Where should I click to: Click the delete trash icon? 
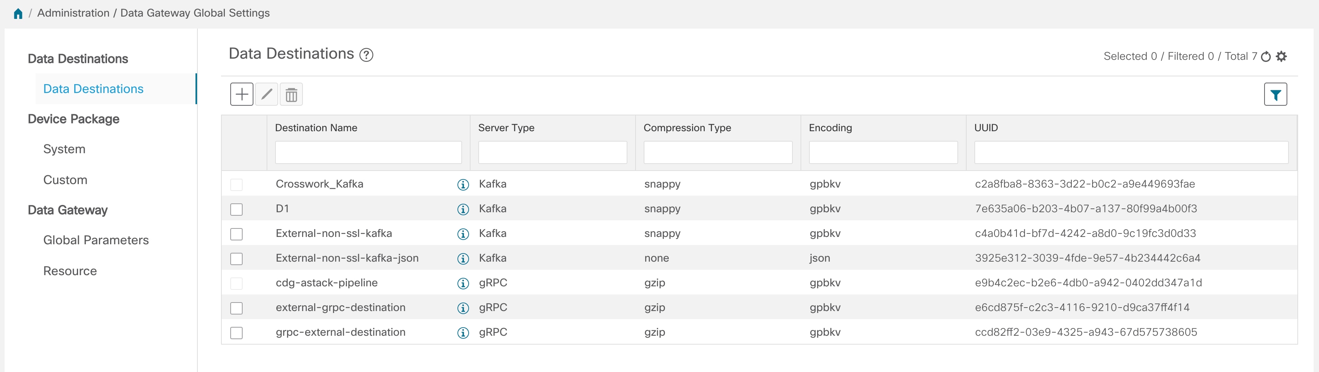pos(291,94)
